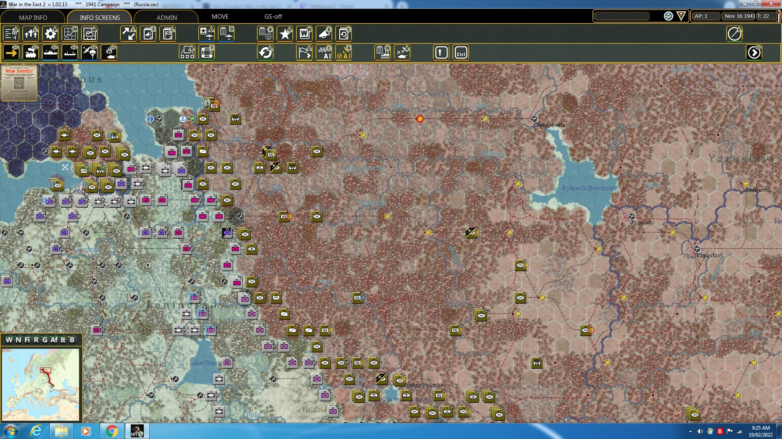This screenshot has height=439, width=782.
Task: Open the Weather map icon
Action: click(89, 34)
